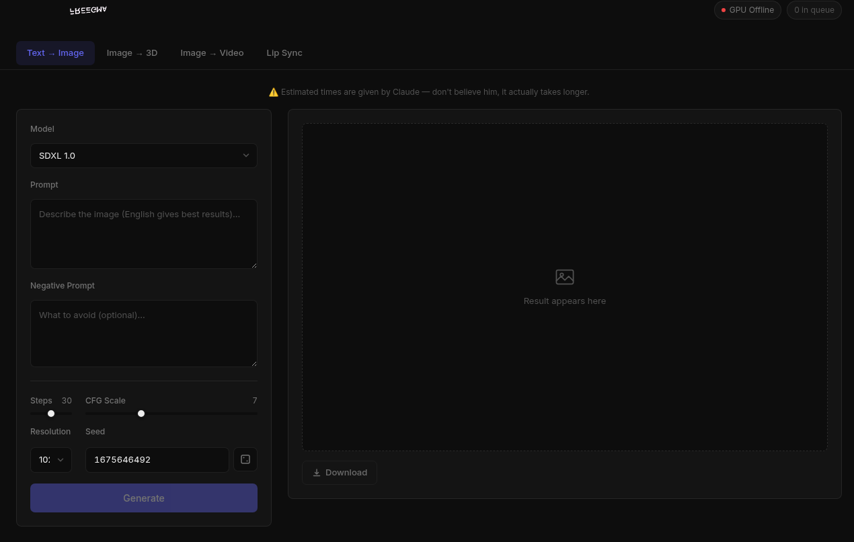Click the GPU Offline status badge
This screenshot has height=542, width=854.
point(747,10)
